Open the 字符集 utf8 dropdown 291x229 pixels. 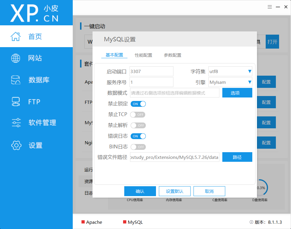(x=230, y=71)
